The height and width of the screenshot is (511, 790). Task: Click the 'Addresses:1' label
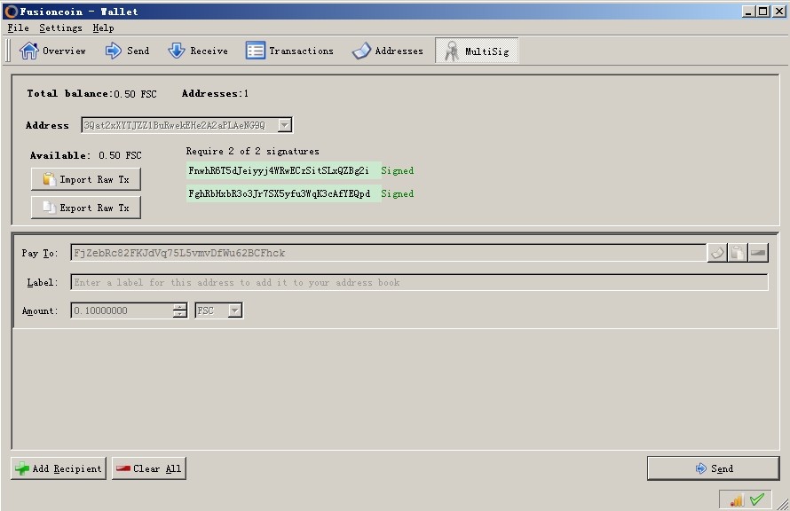215,94
